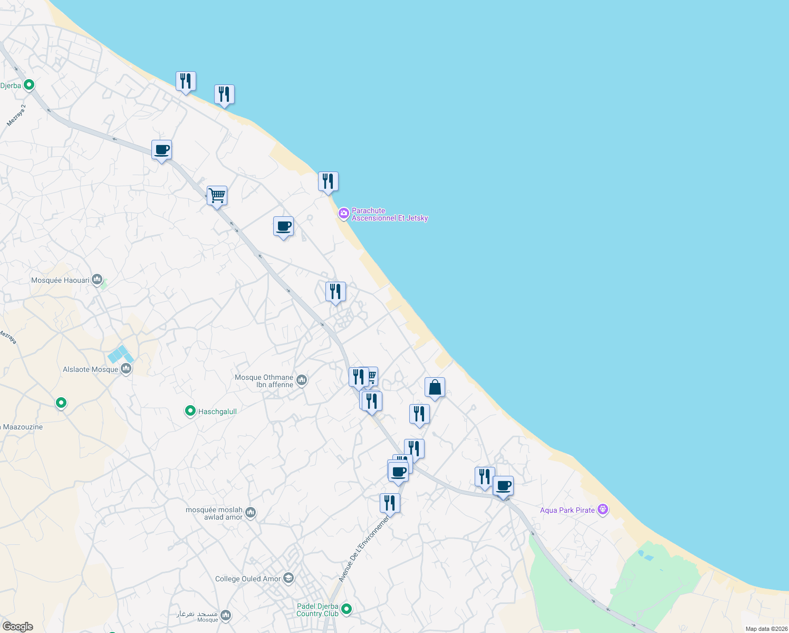Screen dimensions: 789x633
Task: Open the Haschgalull green marker
Action: pyautogui.click(x=190, y=411)
